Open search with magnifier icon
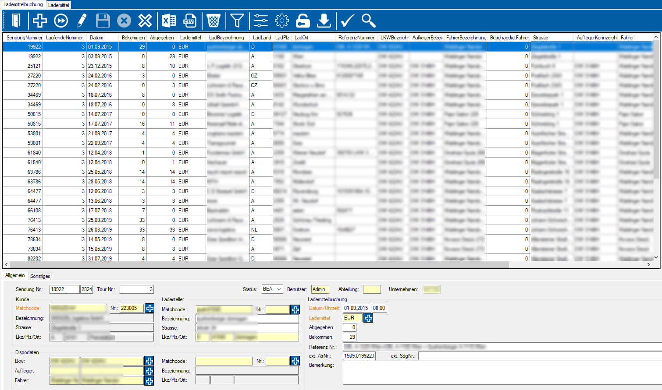 tap(369, 21)
